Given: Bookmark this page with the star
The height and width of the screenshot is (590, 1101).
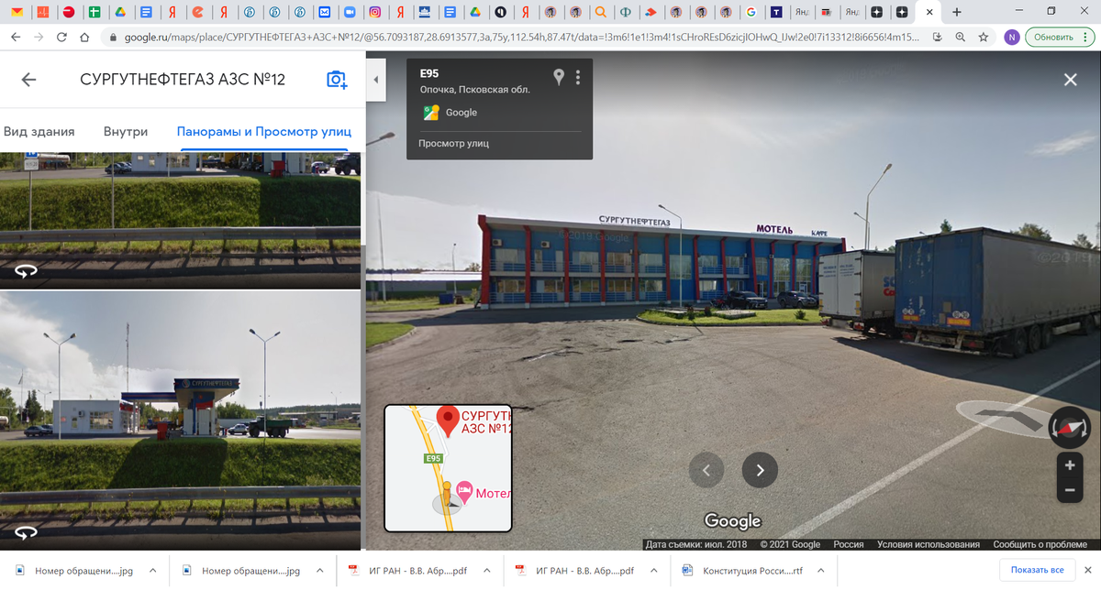Looking at the screenshot, I should (x=984, y=38).
